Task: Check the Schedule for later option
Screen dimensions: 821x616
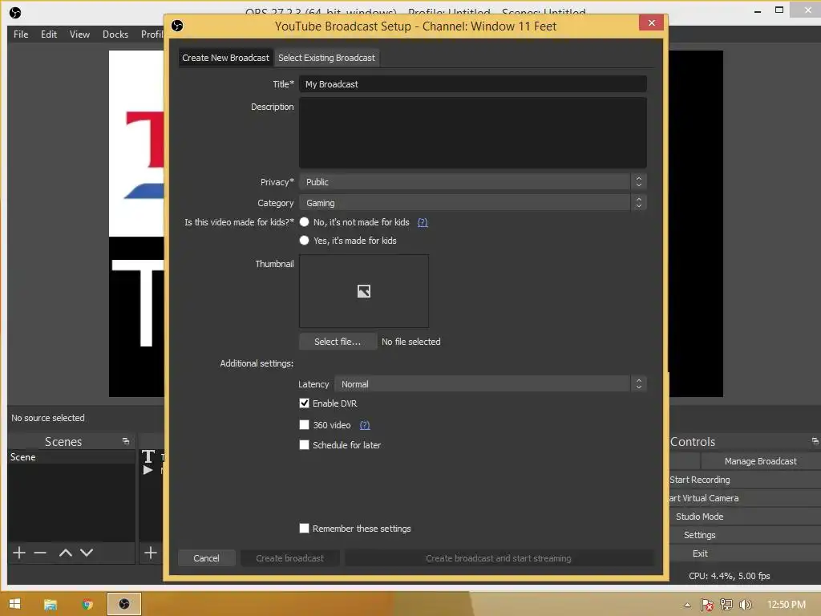Action: pyautogui.click(x=304, y=444)
